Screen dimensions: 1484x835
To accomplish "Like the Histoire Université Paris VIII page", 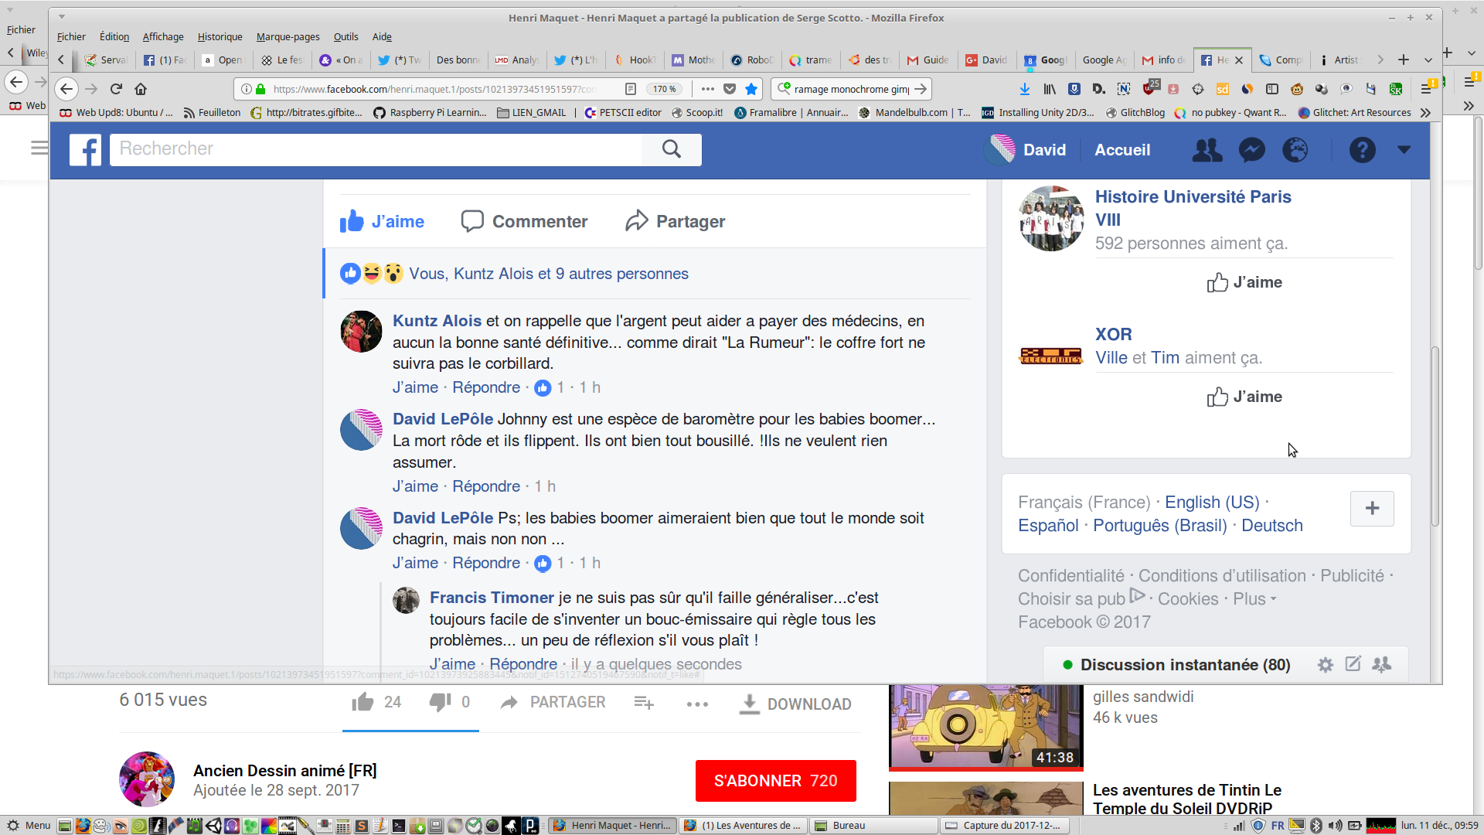I will [1244, 283].
